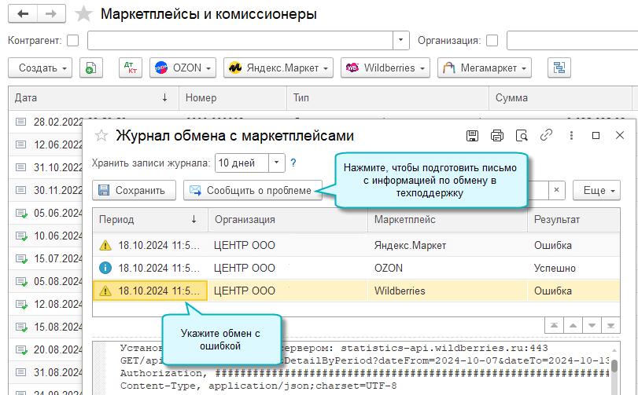Go forward with the right arrow button
Screen dimensions: 638x395
point(51,14)
